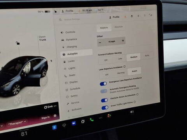The width and height of the screenshot is (187, 140).
Task: Set Forward Collision Warning to Medium
Action: coord(134,57)
